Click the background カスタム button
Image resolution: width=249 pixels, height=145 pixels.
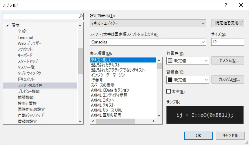tap(227, 80)
